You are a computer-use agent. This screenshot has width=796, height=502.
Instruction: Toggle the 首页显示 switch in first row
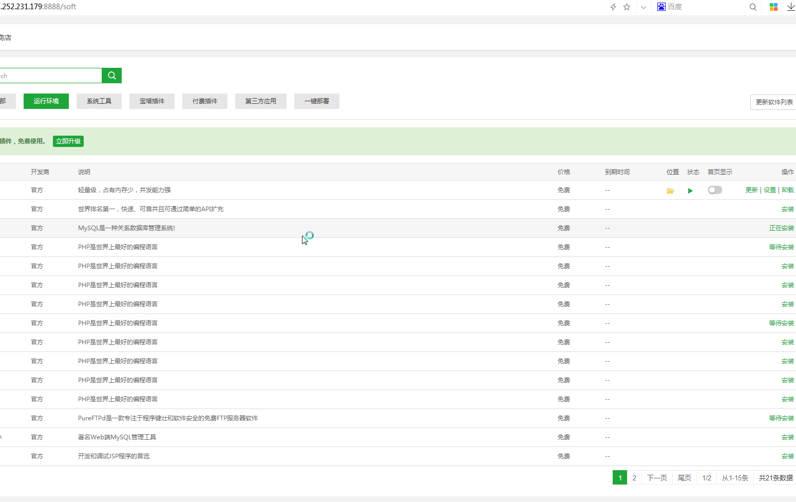pos(714,190)
